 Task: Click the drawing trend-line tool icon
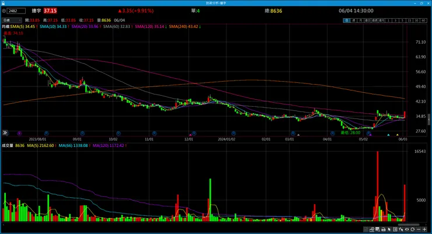click(x=372, y=229)
